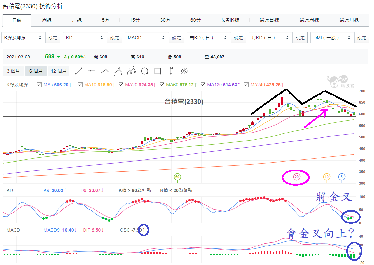Click the date 2021-03-08
Viewport: 374px width, 265px height.
[x=18, y=57]
